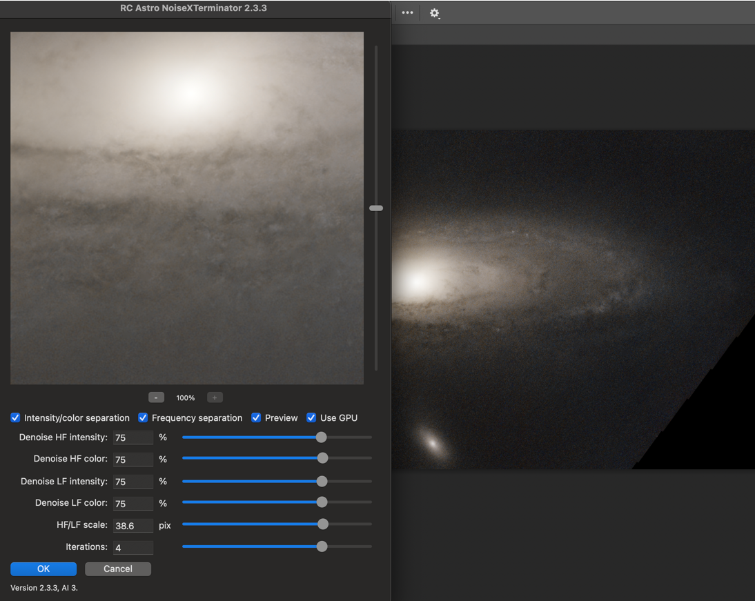Zoom in the preview with plus button
Image resolution: width=755 pixels, height=601 pixels.
[x=215, y=397]
